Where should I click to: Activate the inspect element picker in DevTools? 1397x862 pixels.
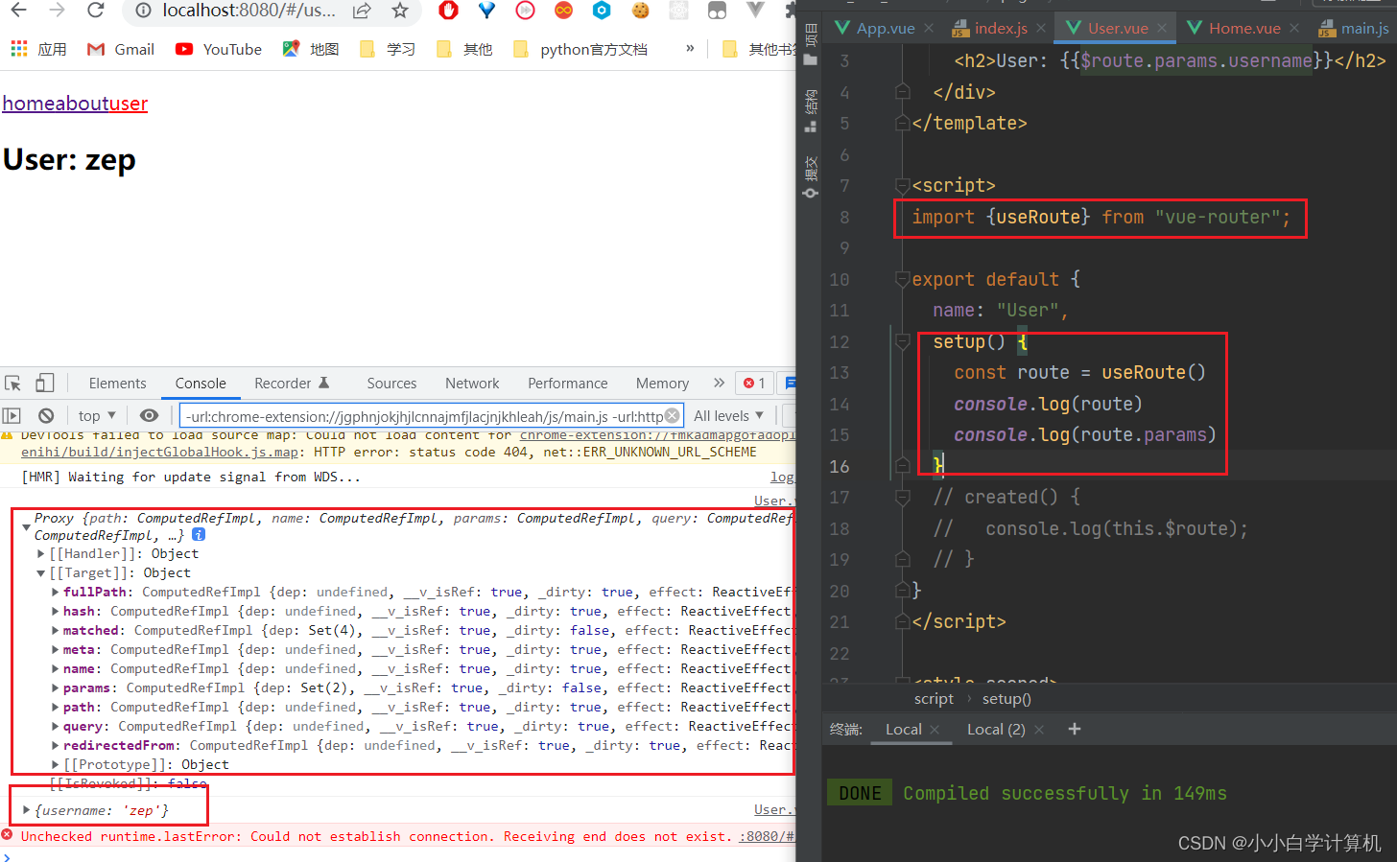click(x=13, y=383)
